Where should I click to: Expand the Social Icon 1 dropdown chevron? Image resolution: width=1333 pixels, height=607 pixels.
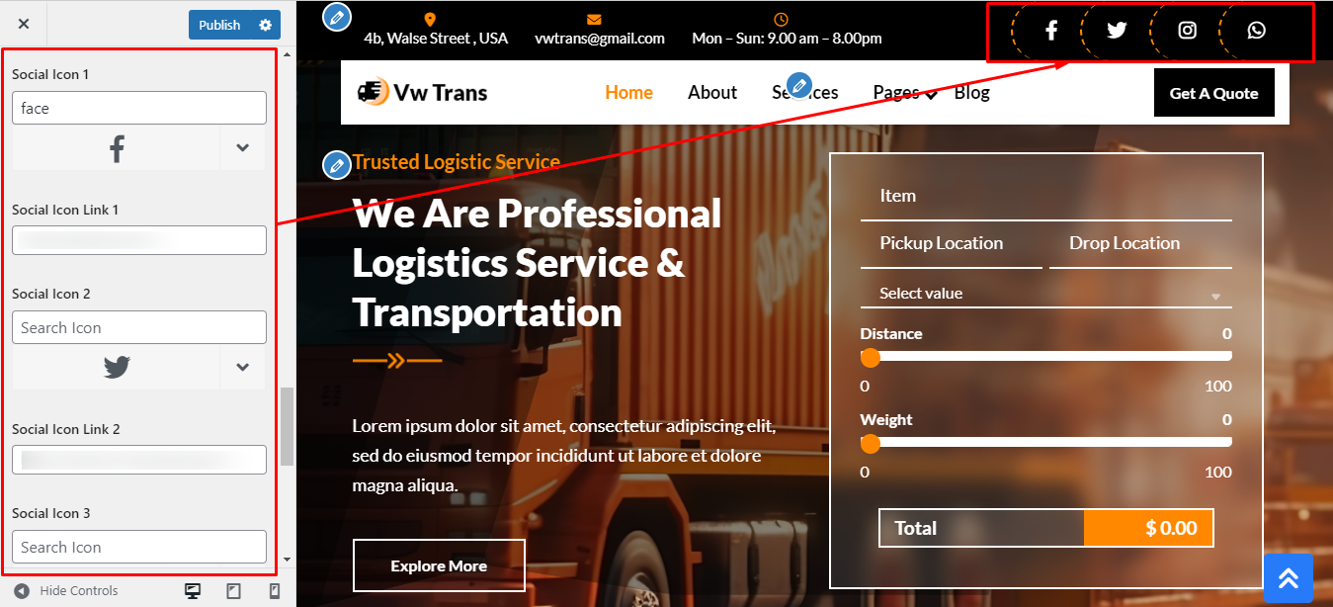(243, 148)
